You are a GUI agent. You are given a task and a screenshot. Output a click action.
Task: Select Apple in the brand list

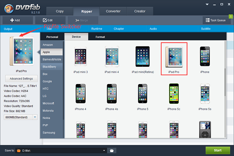click(x=51, y=52)
